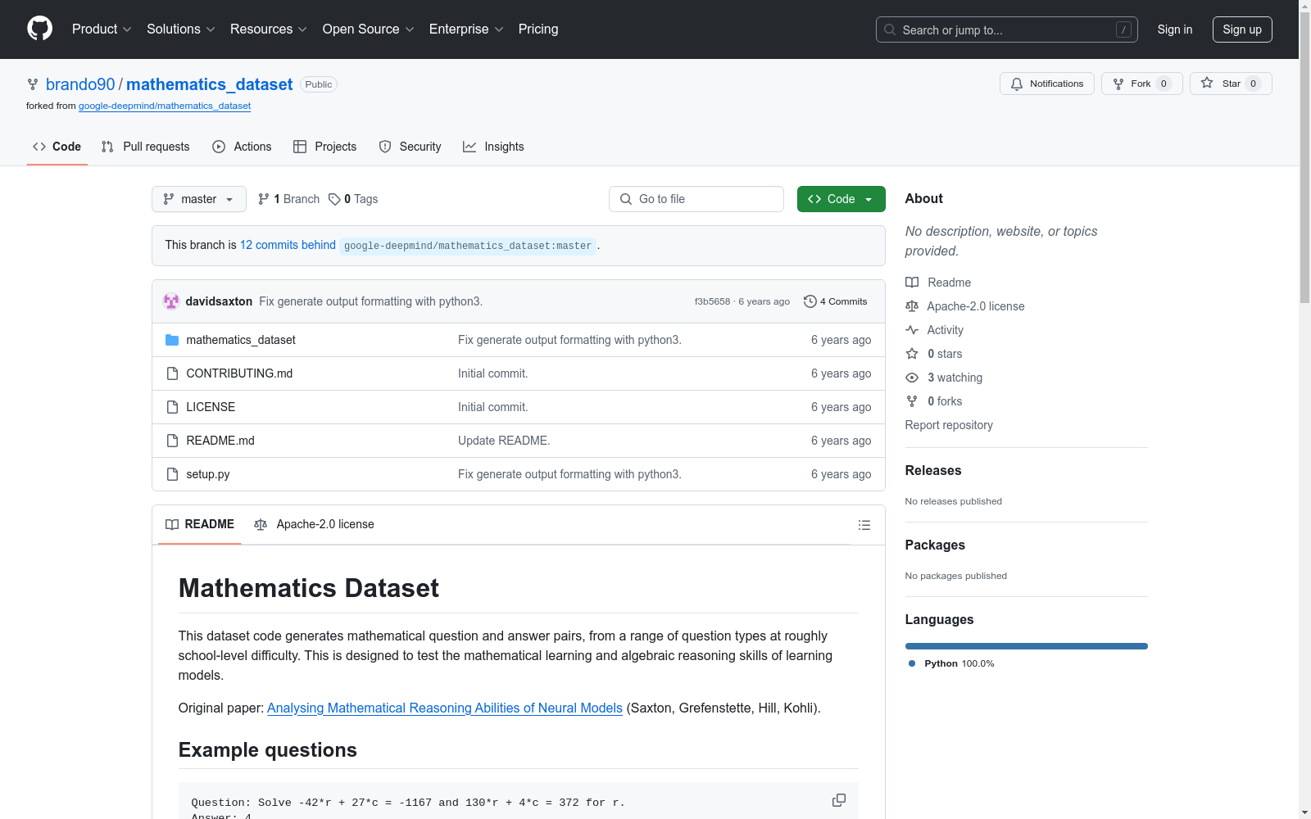Copy the example question code block
The width and height of the screenshot is (1311, 819).
tap(839, 800)
